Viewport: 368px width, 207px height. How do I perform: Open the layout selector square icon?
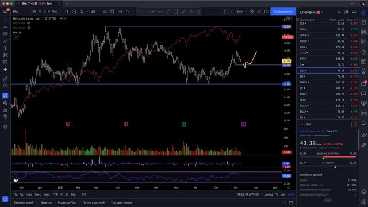[226, 11]
